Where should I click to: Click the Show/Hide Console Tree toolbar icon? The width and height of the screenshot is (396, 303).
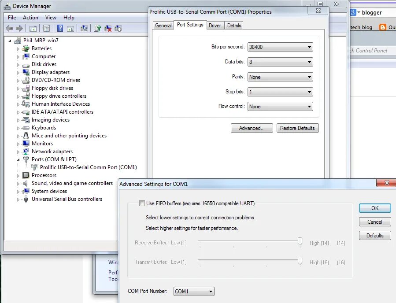point(33,28)
